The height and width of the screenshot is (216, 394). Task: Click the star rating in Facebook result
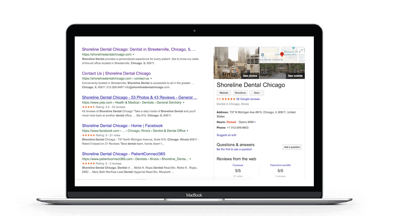click(x=88, y=135)
